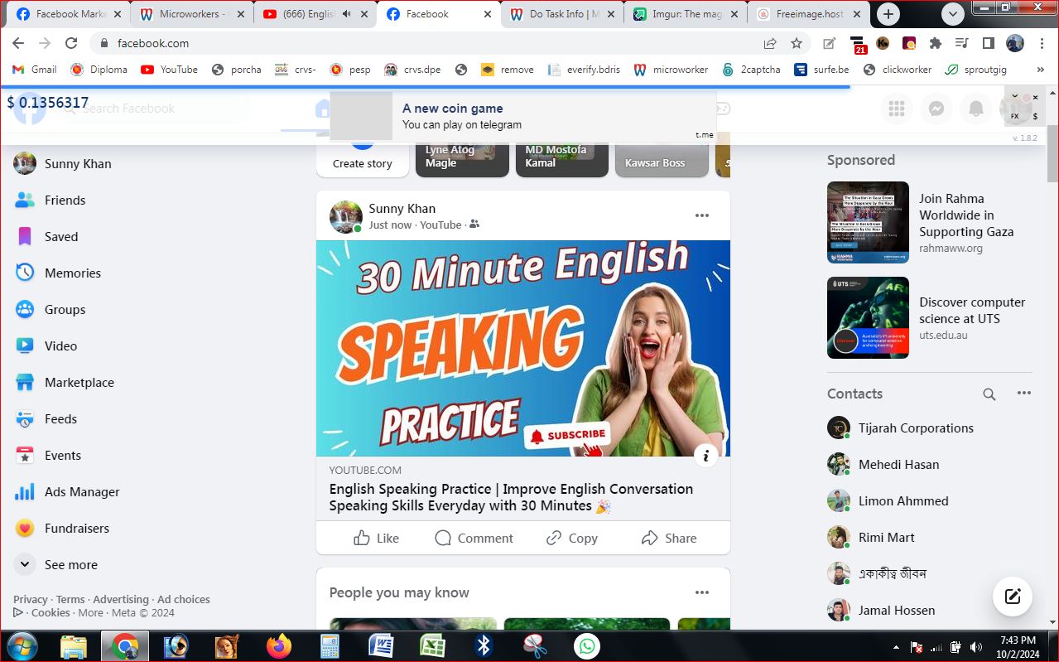Switch to Facebook Marketplace tab
1059x662 pixels.
(x=69, y=14)
